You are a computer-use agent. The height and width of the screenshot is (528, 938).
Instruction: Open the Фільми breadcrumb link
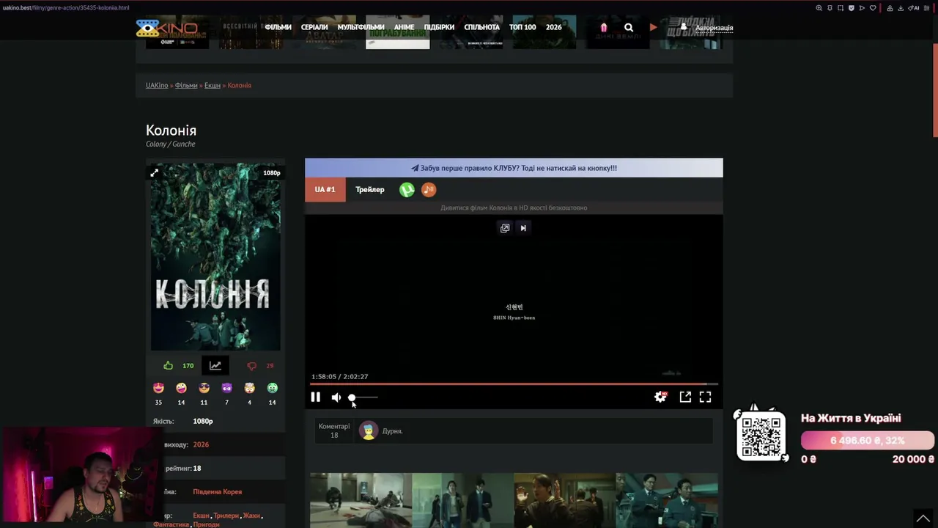[x=186, y=85]
